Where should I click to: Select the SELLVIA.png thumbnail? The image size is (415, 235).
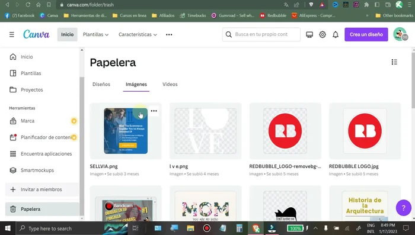126,131
